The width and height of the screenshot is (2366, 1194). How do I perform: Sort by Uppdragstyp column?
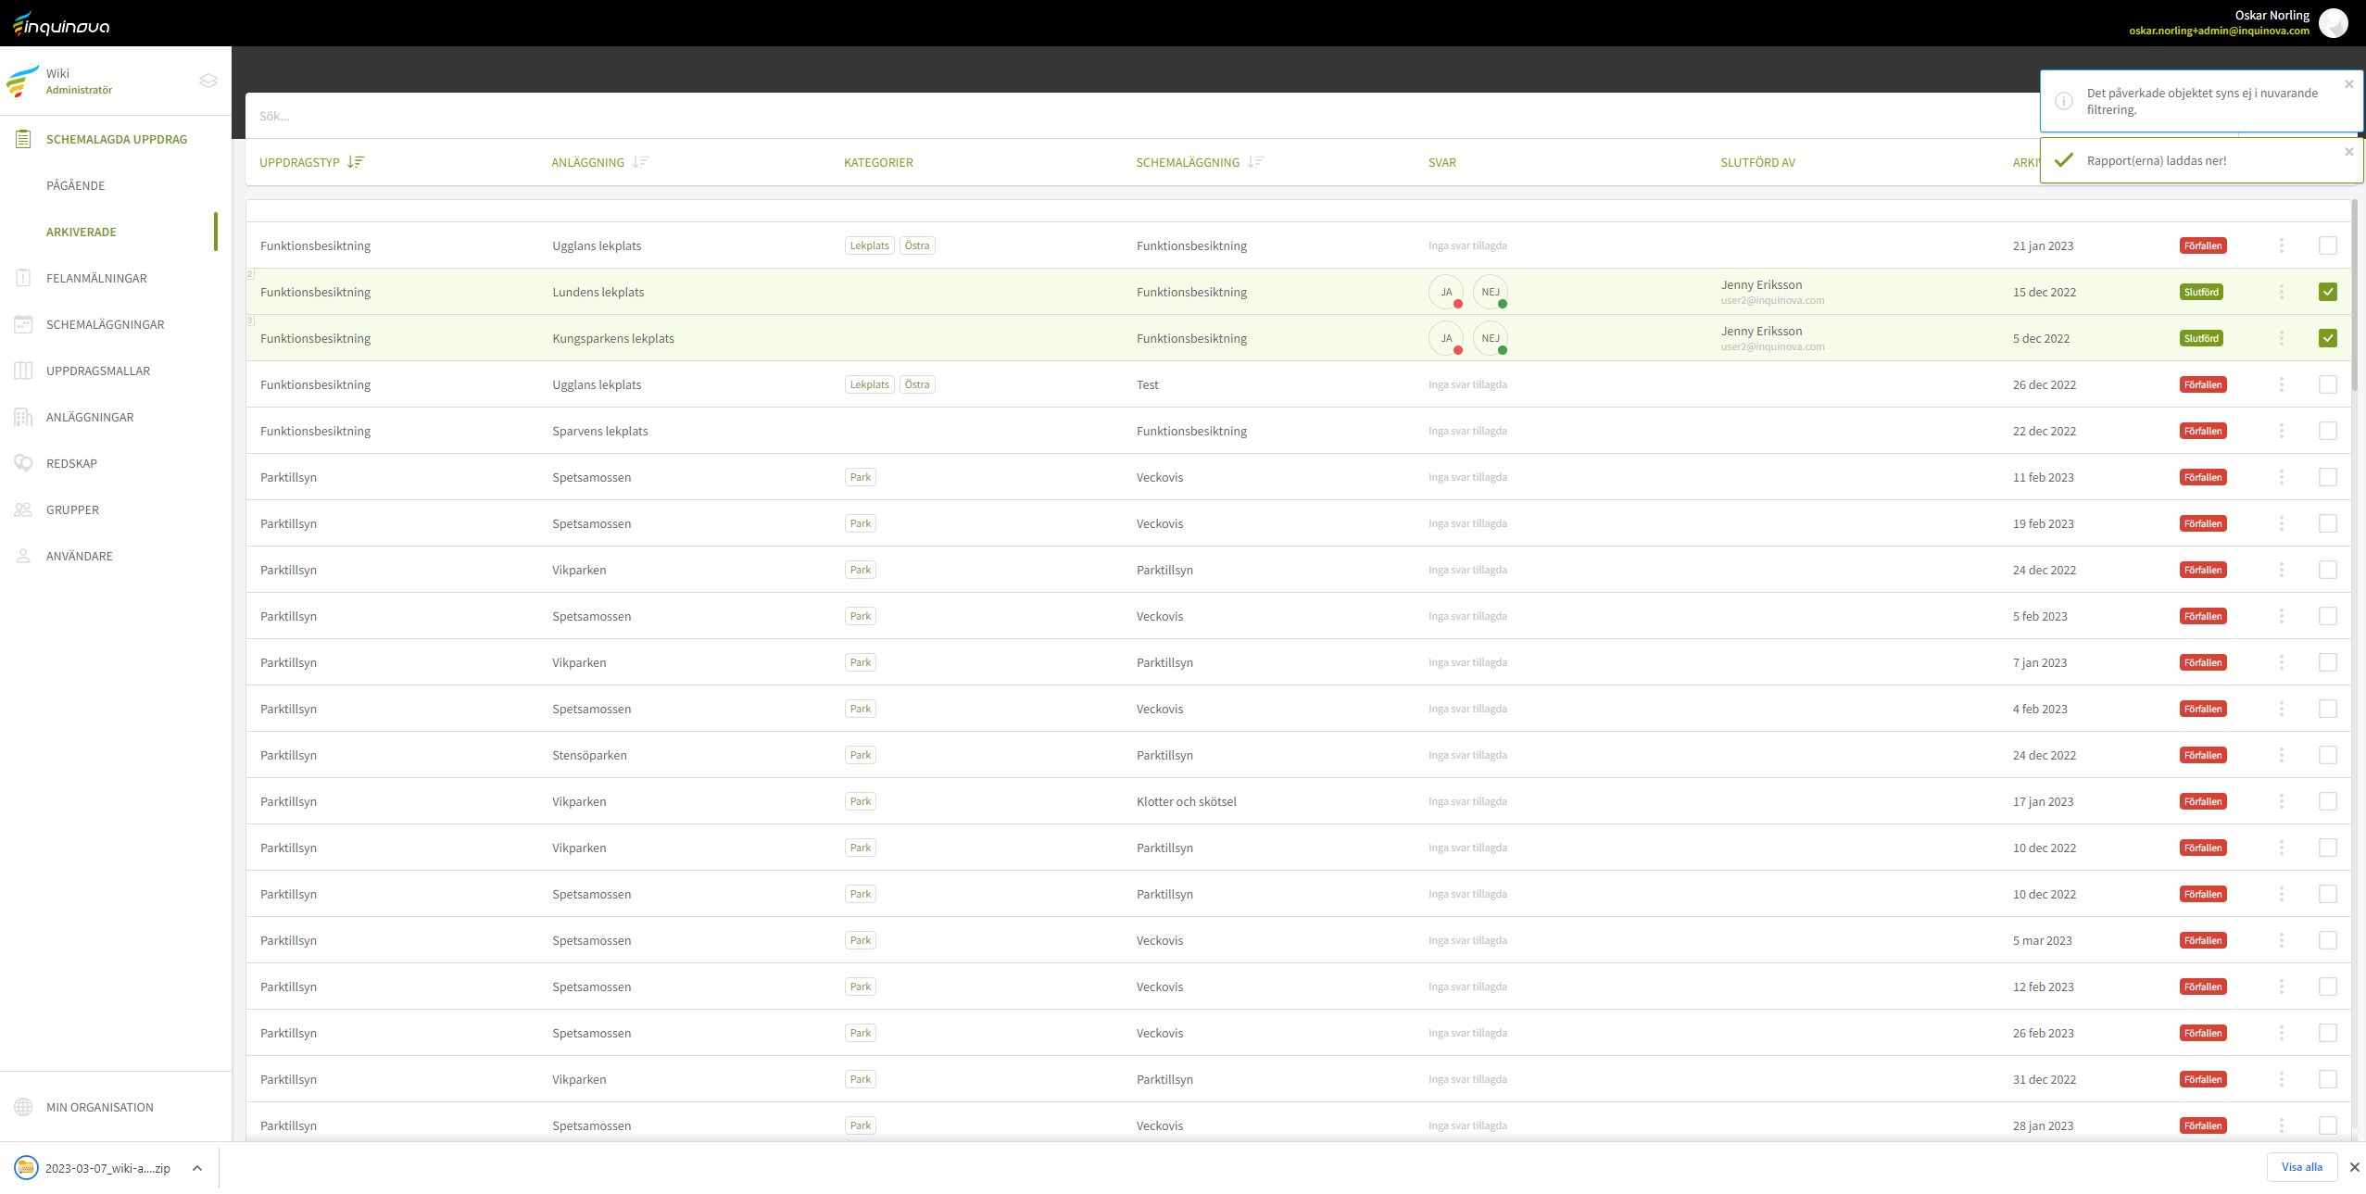coord(356,162)
